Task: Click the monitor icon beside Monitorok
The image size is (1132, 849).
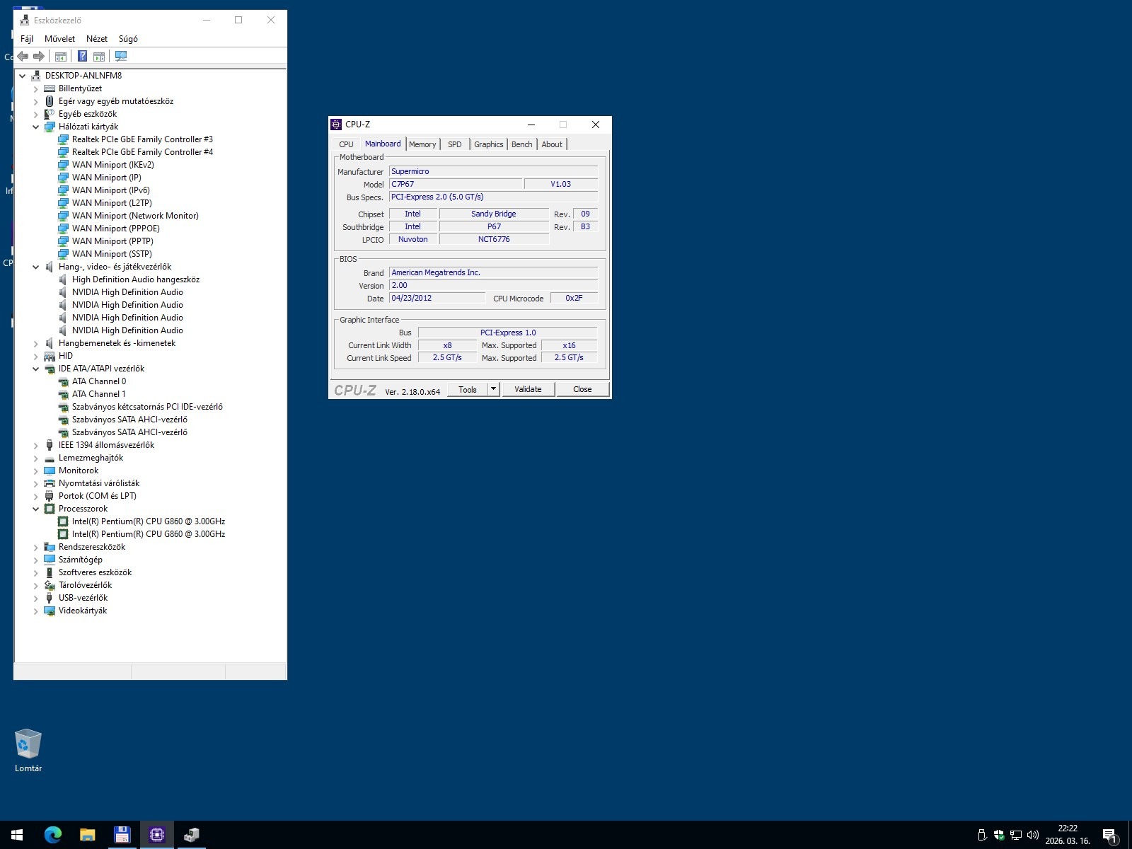Action: tap(50, 470)
